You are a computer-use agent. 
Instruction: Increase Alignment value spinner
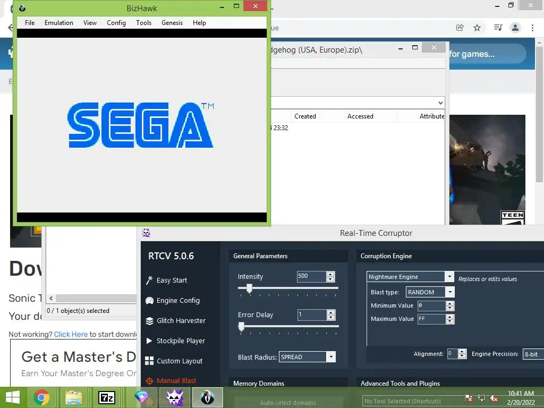(462, 352)
